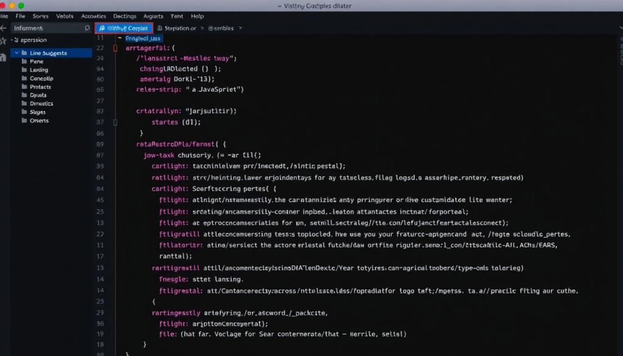Screen dimensions: 623x356
Task: Click line number 60 in the gutter
Action: 100,79
